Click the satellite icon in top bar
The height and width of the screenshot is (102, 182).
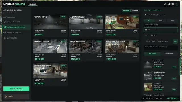[x=165, y=4]
